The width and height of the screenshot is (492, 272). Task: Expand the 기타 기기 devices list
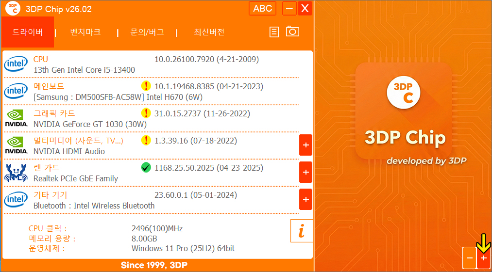coord(305,199)
